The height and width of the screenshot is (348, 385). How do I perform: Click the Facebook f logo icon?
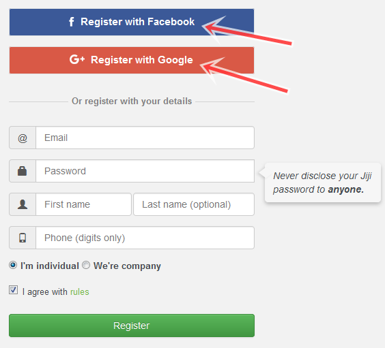click(71, 22)
